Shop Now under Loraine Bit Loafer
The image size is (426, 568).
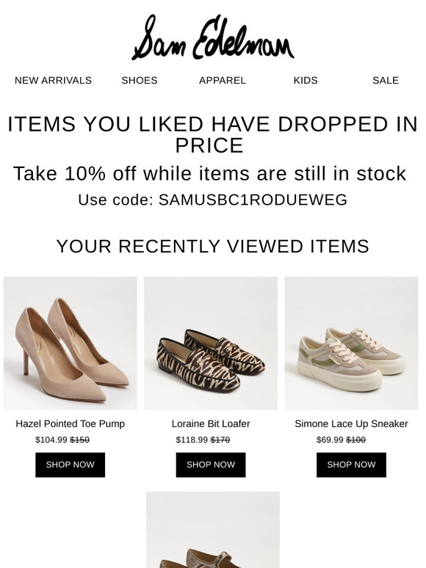point(211,465)
